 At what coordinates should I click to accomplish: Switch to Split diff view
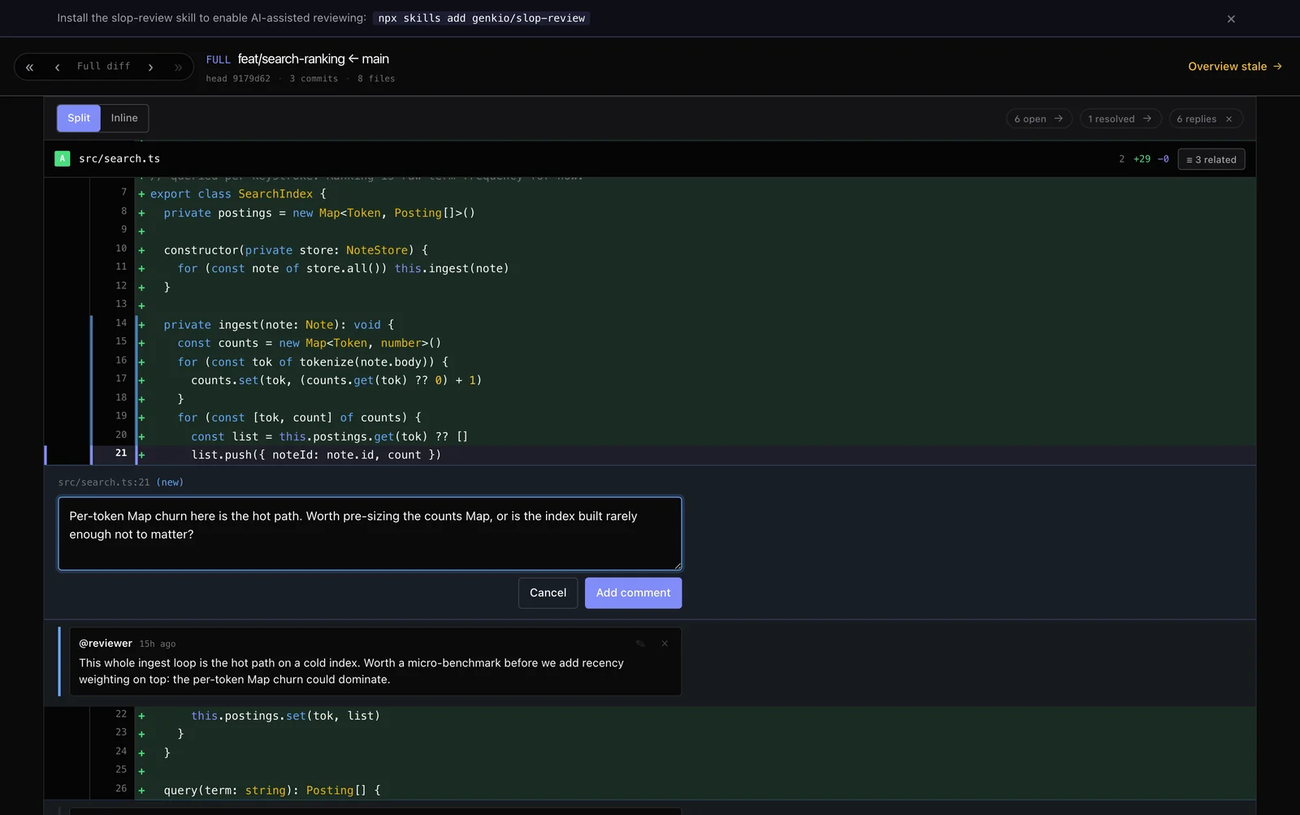click(79, 118)
